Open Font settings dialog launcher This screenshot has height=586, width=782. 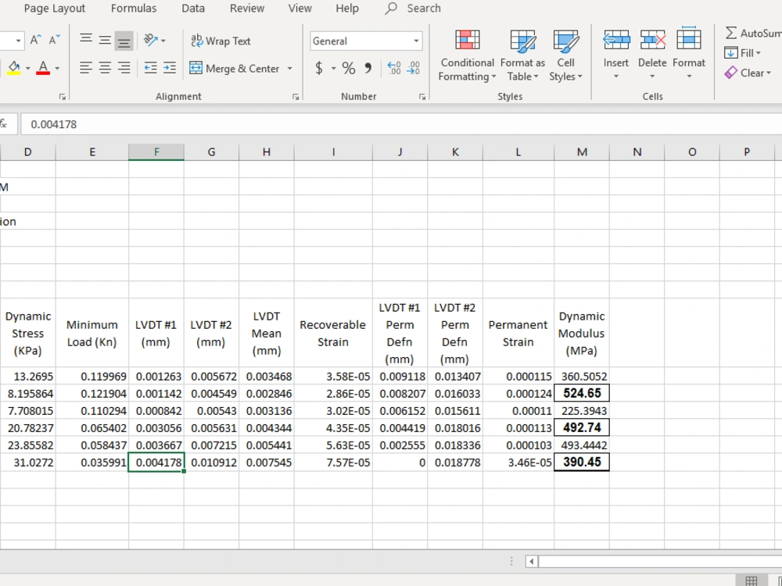point(63,97)
